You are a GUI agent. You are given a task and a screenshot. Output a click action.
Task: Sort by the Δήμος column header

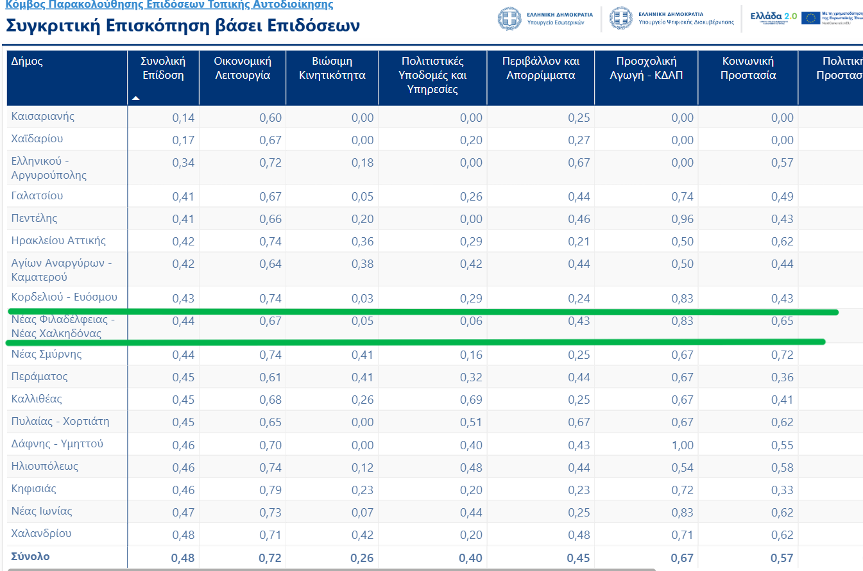27,62
